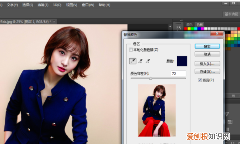The width and height of the screenshot is (240, 144).
Task: Pick the red swatch beside the yellow one
Action: (186, 29)
